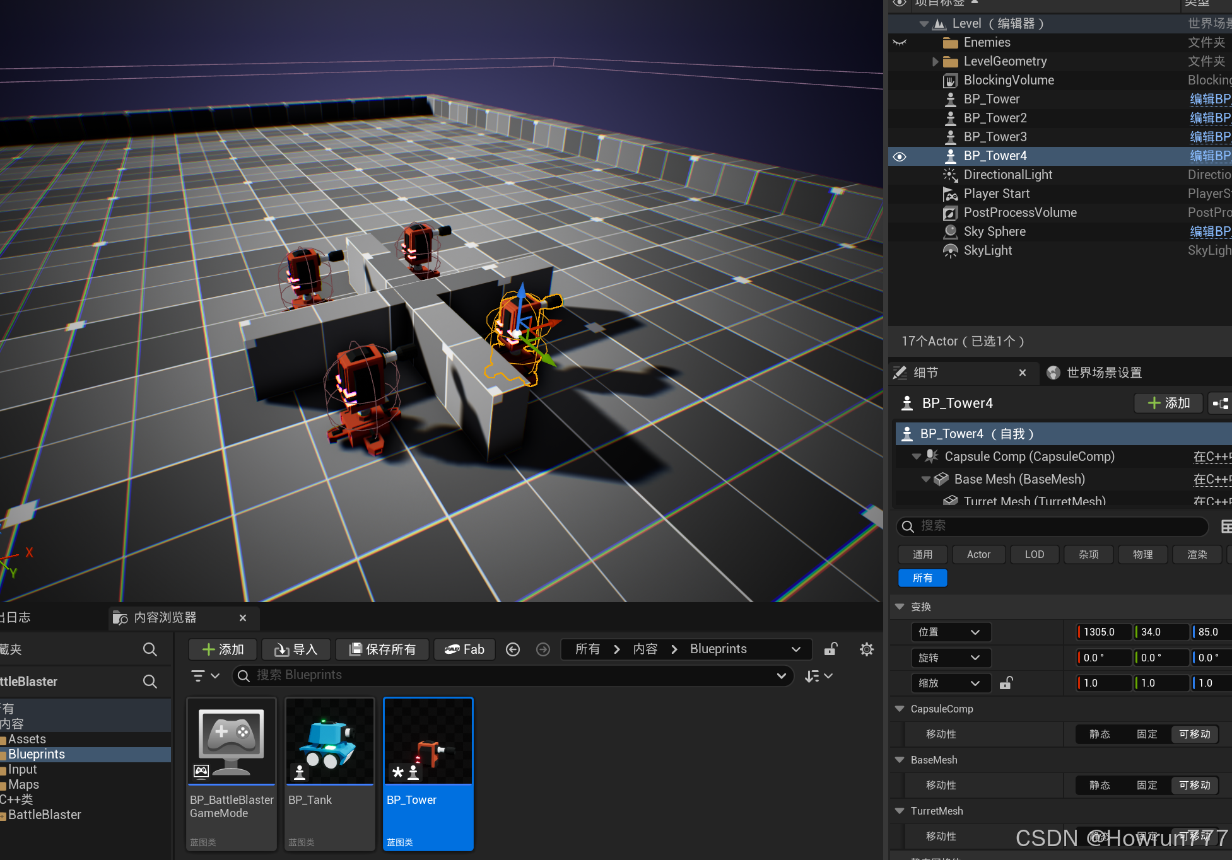Viewport: 1232px width, 860px height.
Task: Click the content browser lock icon
Action: [831, 649]
